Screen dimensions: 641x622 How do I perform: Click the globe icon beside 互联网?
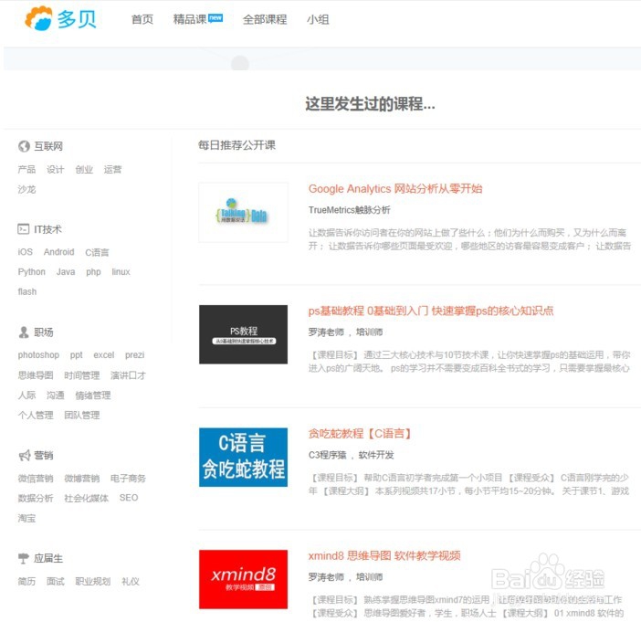tap(24, 146)
